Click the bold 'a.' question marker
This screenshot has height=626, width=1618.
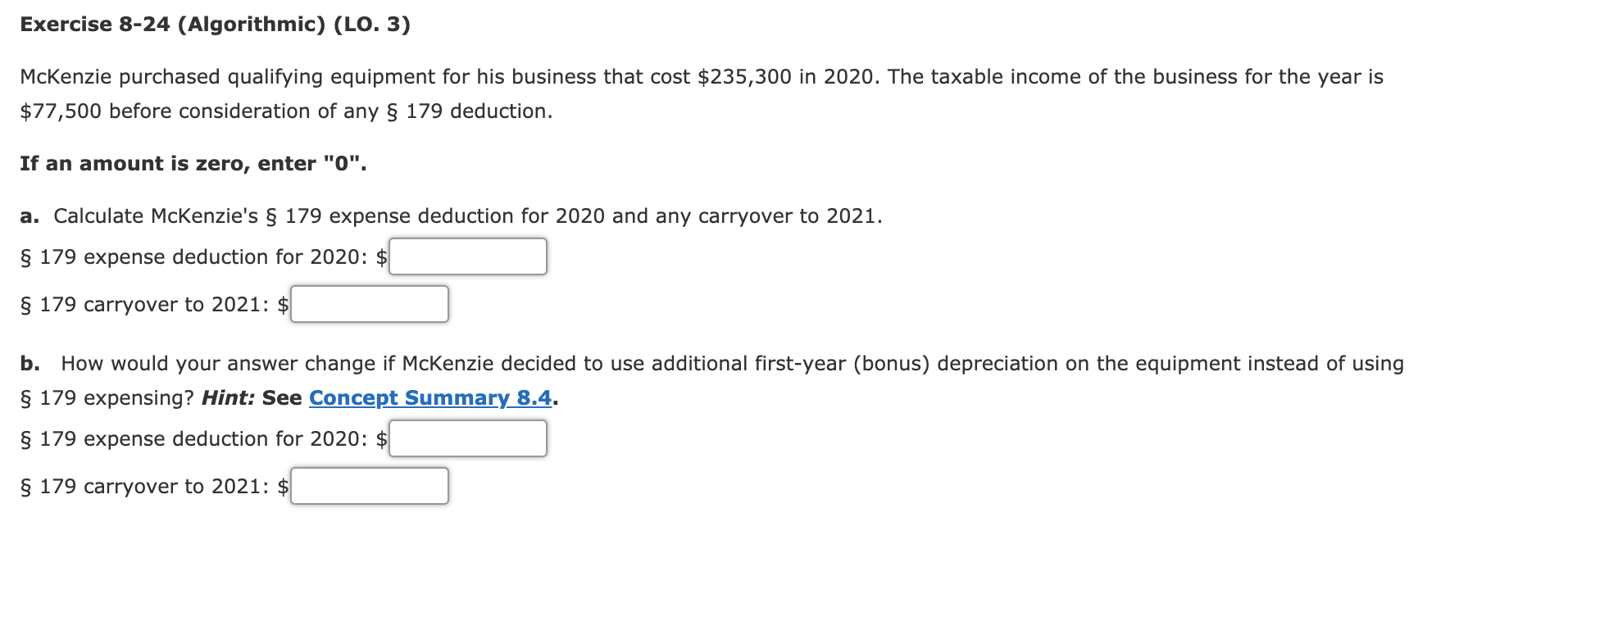coord(30,216)
